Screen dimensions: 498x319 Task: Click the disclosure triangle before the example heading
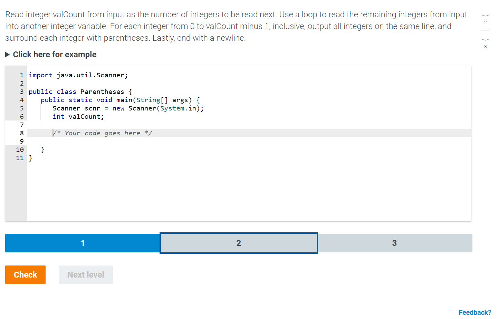pos(8,54)
